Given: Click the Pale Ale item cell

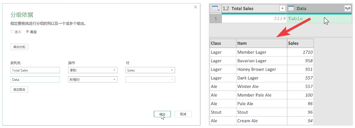Looking at the screenshot, I should pyautogui.click(x=262, y=104).
